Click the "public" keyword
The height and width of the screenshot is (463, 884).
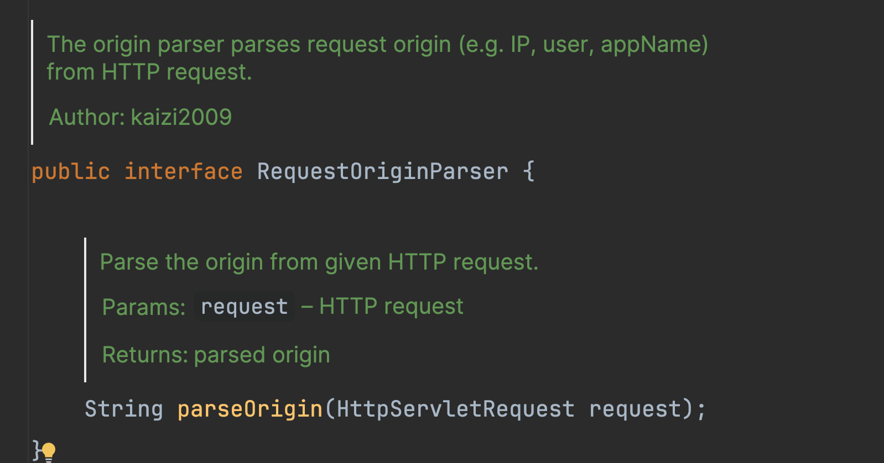pyautogui.click(x=71, y=171)
